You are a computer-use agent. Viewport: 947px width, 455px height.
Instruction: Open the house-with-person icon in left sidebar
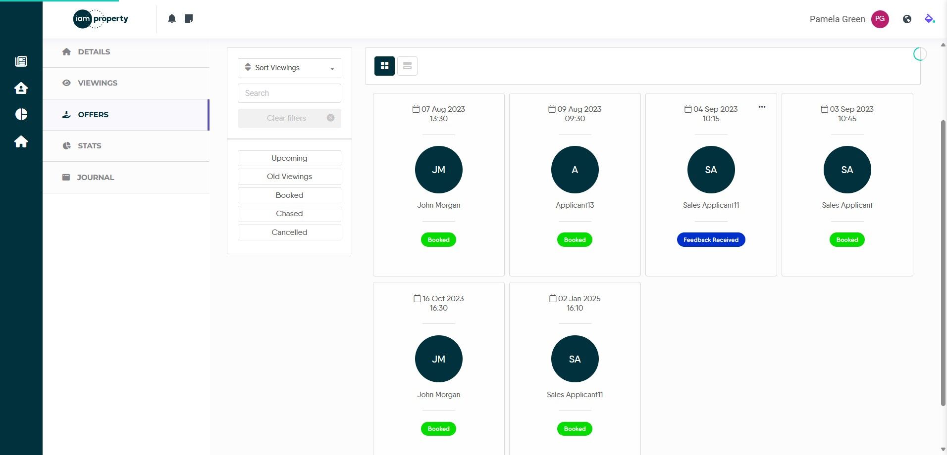(21, 88)
